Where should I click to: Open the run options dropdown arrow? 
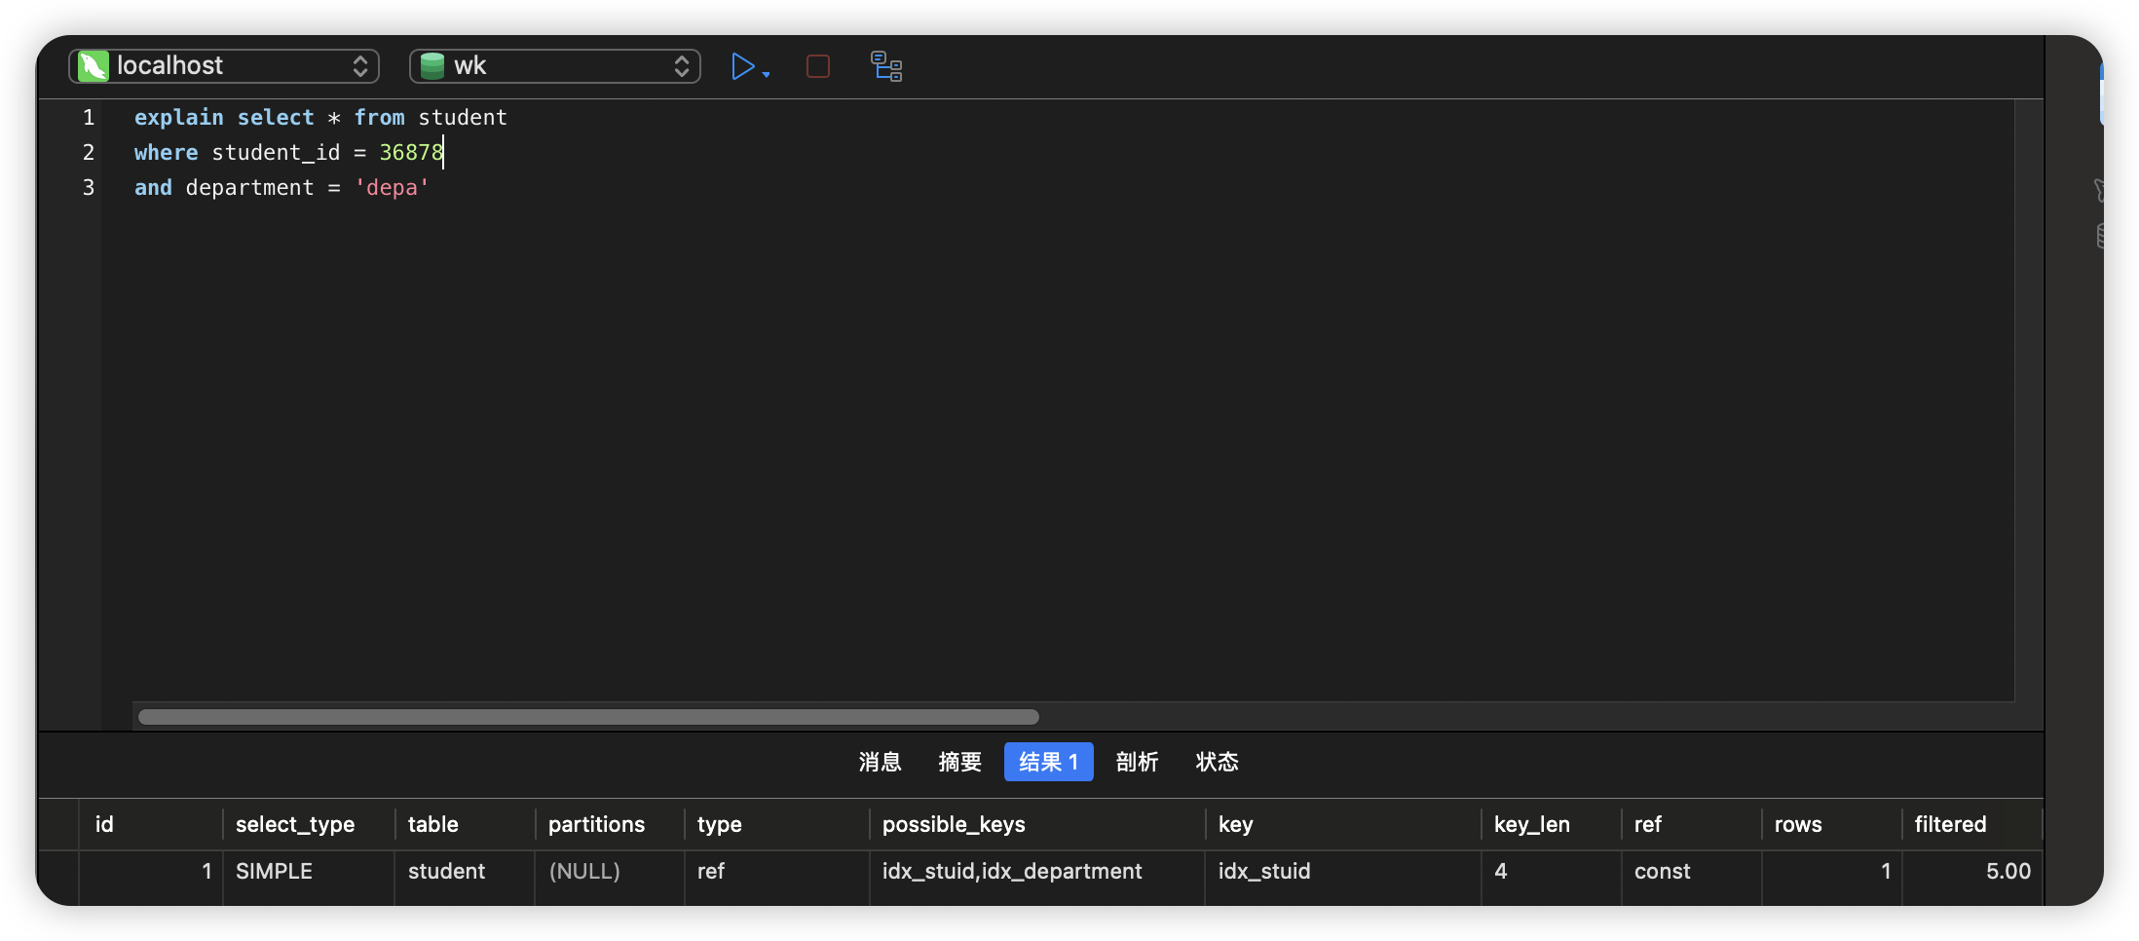click(767, 74)
